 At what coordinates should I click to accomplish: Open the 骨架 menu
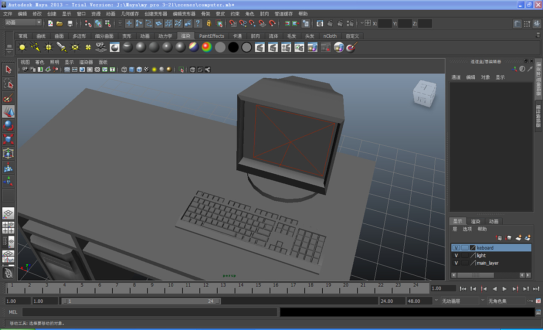pyautogui.click(x=205, y=14)
